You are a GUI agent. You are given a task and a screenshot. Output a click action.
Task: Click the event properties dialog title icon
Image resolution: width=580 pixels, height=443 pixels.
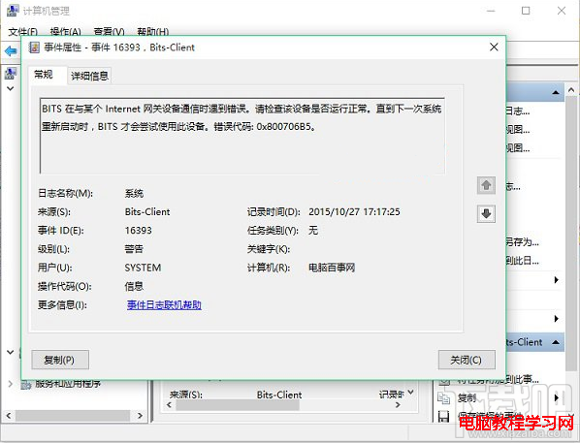pyautogui.click(x=34, y=47)
